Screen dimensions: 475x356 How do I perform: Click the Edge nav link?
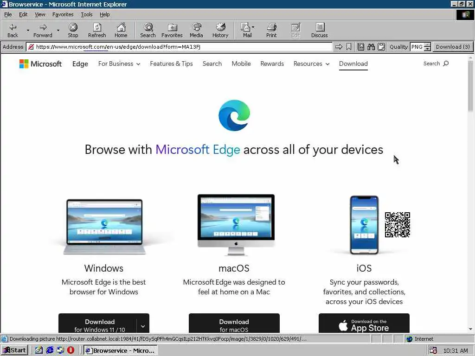pyautogui.click(x=80, y=64)
